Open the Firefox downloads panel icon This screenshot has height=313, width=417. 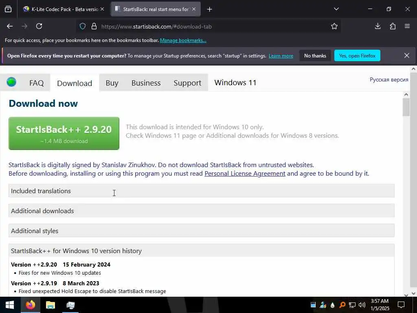coord(377,26)
